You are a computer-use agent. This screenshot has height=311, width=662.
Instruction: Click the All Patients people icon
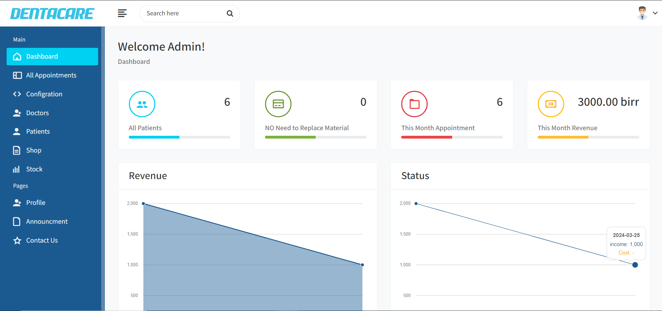point(142,104)
